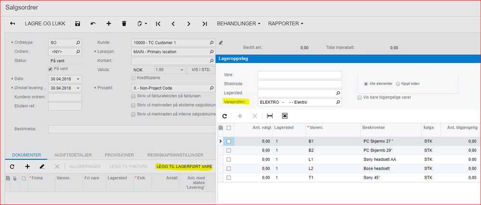Expand the Dato date picker dropdown
This screenshot has width=481, height=205.
coord(78,79)
